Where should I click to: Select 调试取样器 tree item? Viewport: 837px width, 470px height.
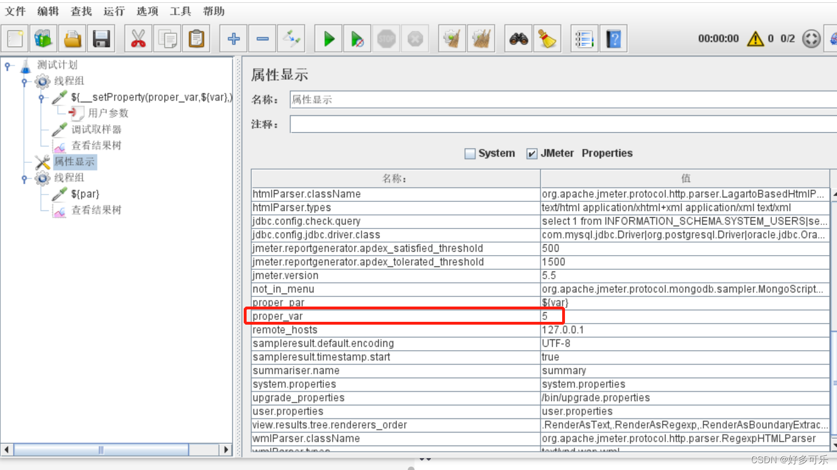(96, 130)
